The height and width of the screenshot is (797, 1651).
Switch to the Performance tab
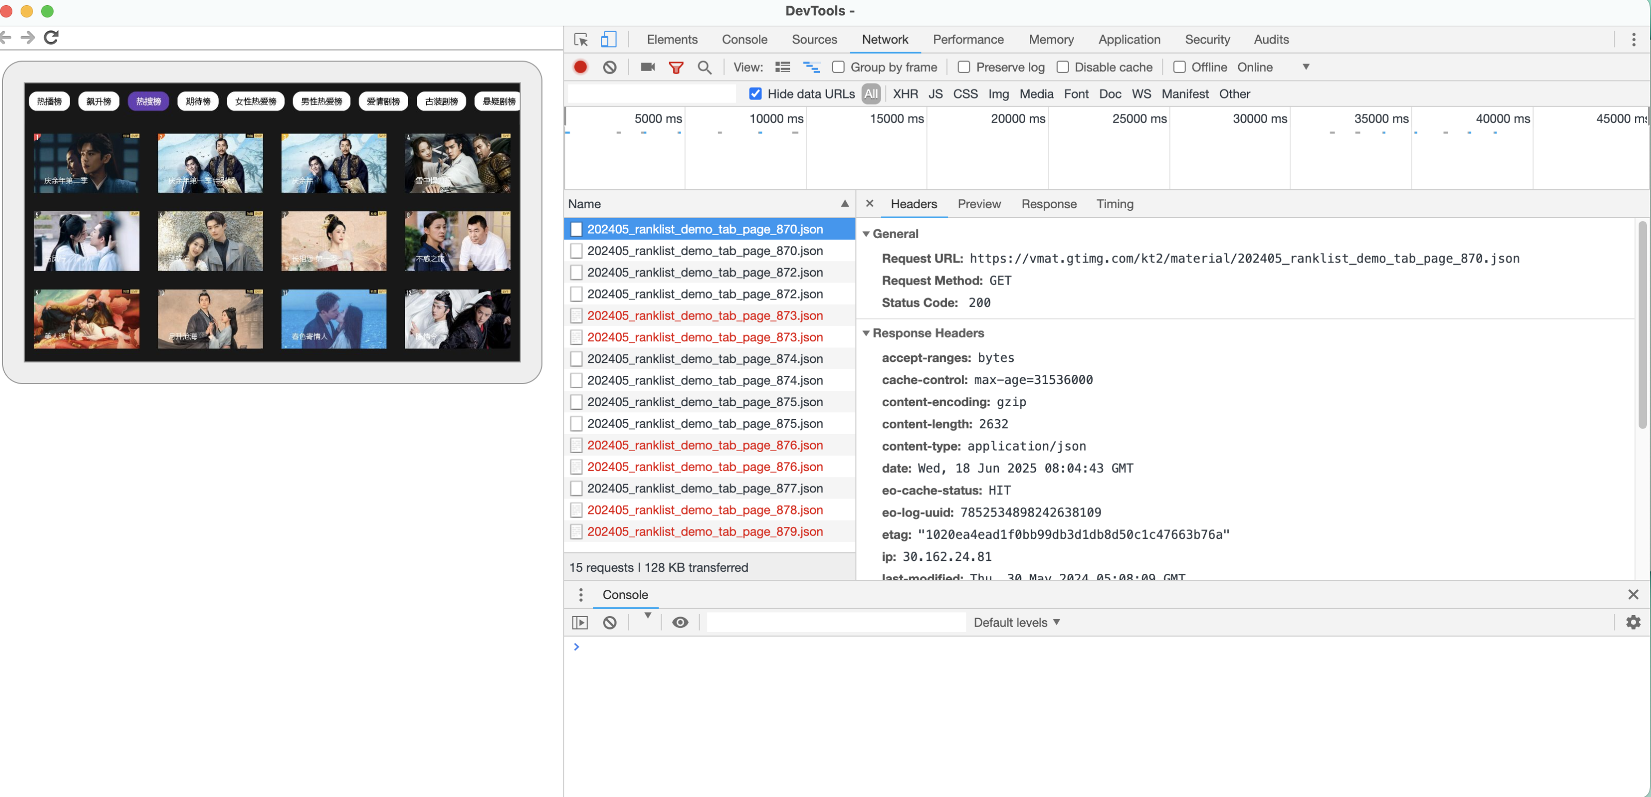point(968,40)
